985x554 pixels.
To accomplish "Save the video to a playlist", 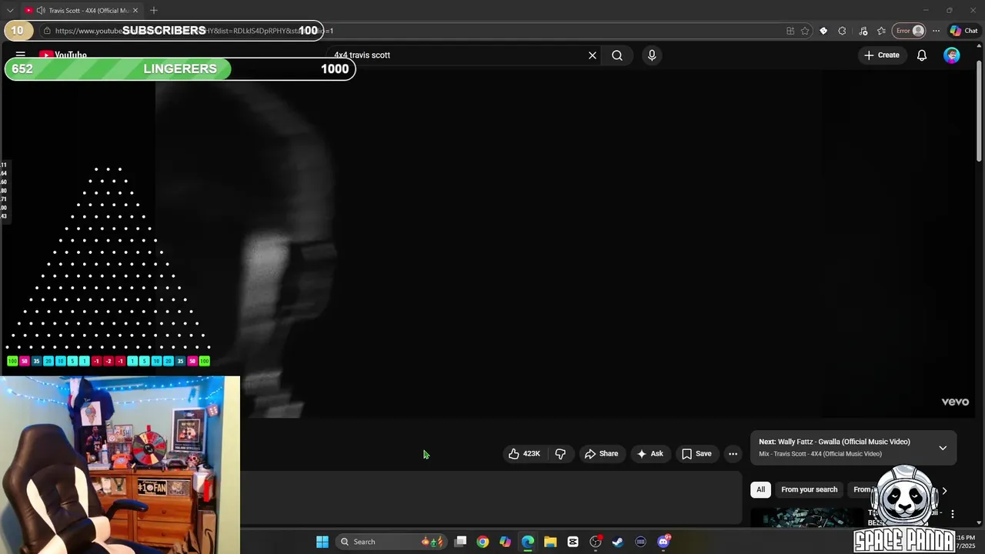I will click(696, 454).
